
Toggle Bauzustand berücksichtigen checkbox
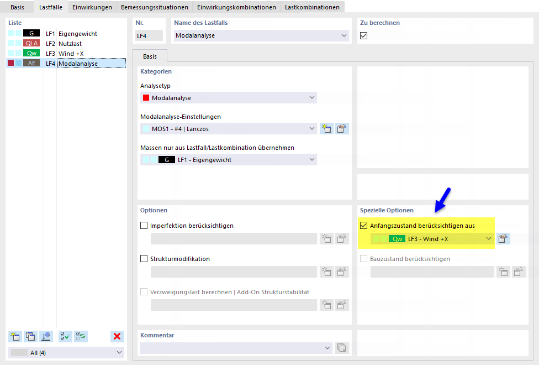[364, 259]
